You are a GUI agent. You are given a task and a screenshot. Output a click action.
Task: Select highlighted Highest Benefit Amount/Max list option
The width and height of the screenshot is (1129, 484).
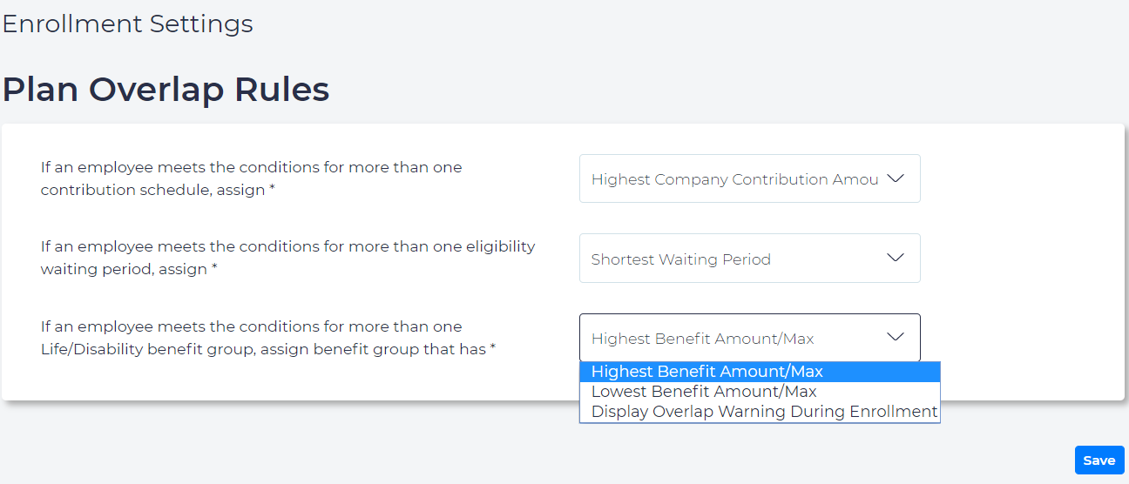point(706,372)
